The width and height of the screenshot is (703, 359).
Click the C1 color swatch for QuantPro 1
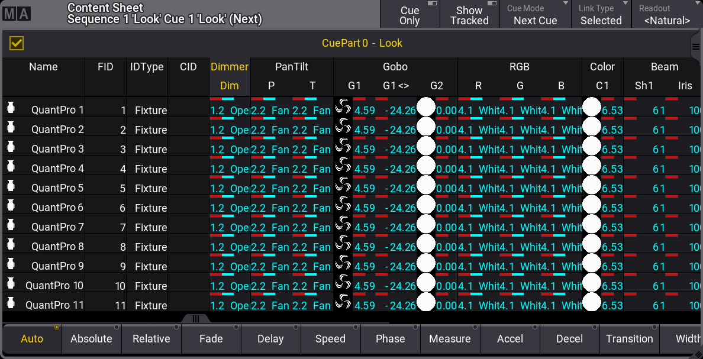pyautogui.click(x=591, y=106)
